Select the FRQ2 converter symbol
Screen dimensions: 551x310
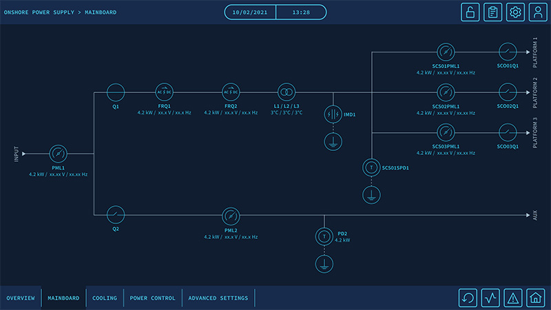point(231,92)
